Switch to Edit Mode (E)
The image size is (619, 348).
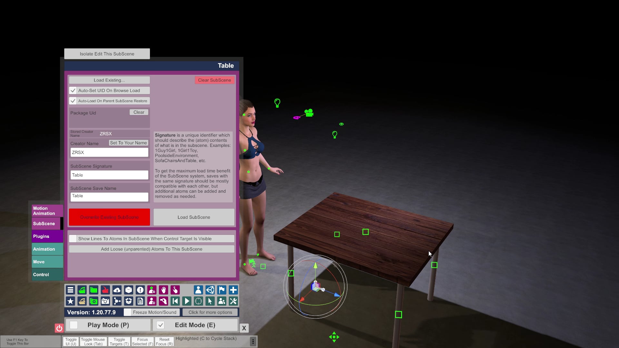(x=195, y=325)
